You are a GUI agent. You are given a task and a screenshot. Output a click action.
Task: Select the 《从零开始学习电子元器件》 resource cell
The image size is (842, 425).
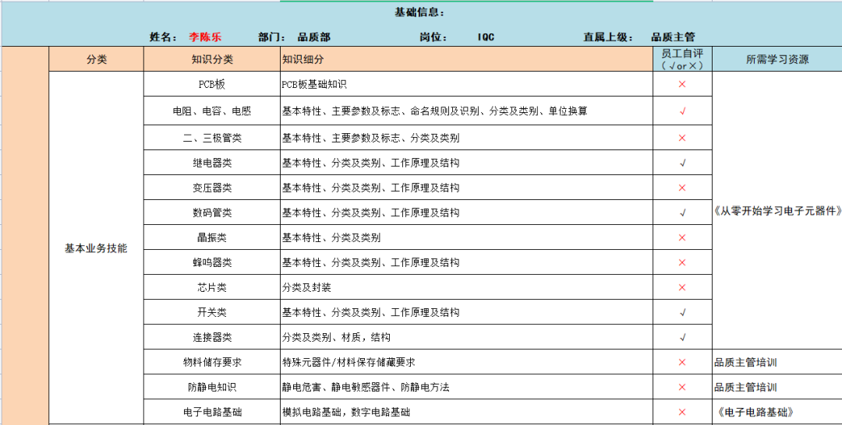pos(777,211)
